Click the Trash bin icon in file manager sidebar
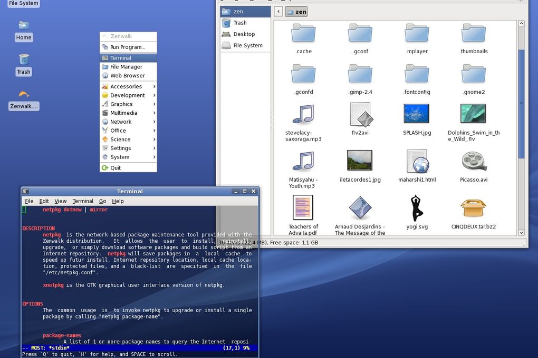This screenshot has height=358, width=538. (226, 23)
